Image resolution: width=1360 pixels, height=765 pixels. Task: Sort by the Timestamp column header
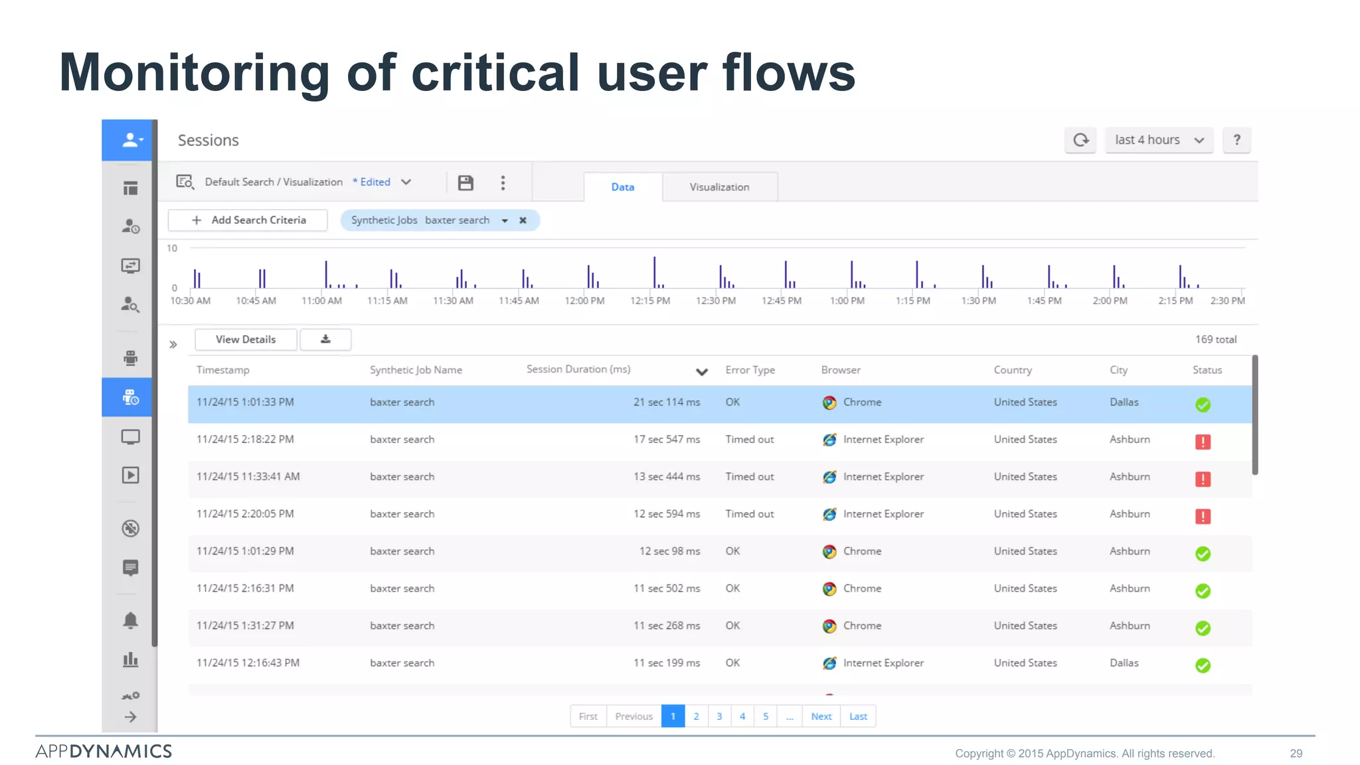(223, 370)
